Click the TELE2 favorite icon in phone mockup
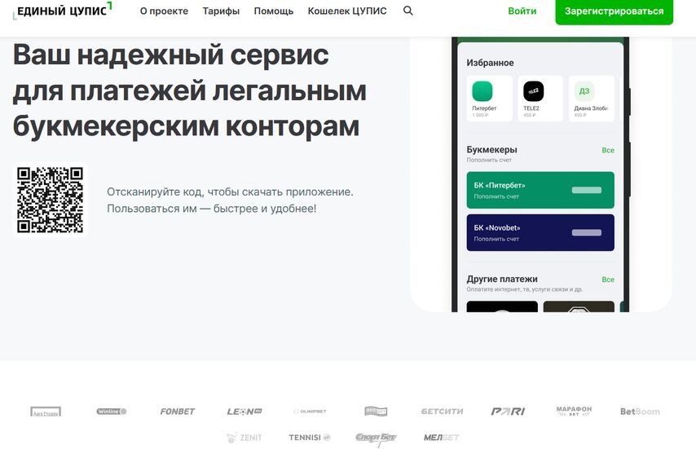 point(533,91)
